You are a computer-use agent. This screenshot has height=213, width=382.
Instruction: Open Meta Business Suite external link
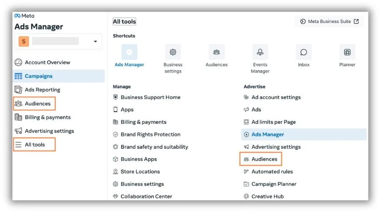click(x=329, y=21)
